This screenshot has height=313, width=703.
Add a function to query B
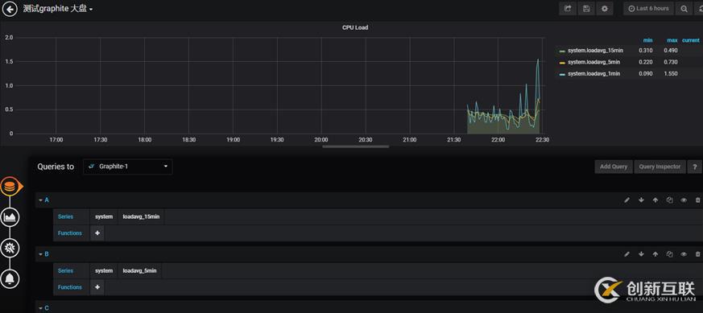click(97, 287)
